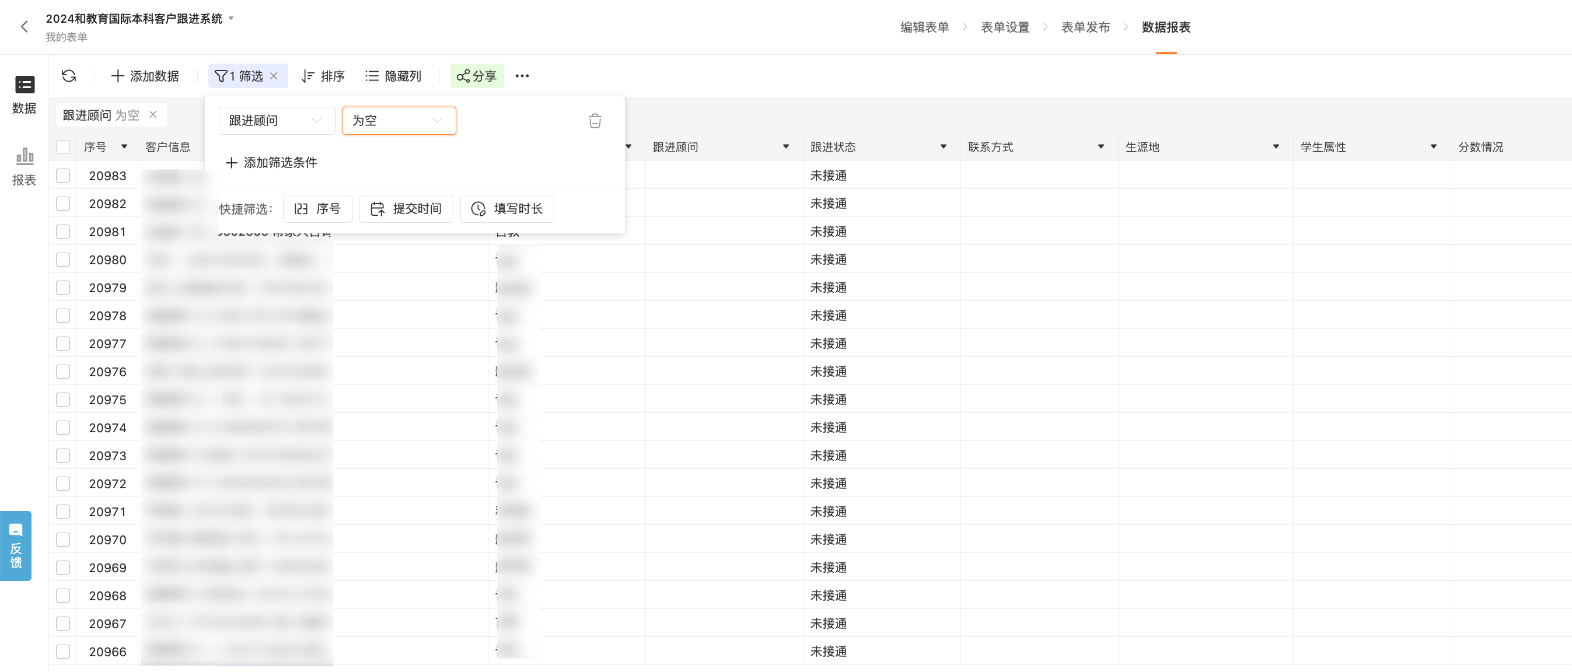Screen dimensions: 1572x672
Task: Open the 排序 sort options
Action: (x=323, y=76)
